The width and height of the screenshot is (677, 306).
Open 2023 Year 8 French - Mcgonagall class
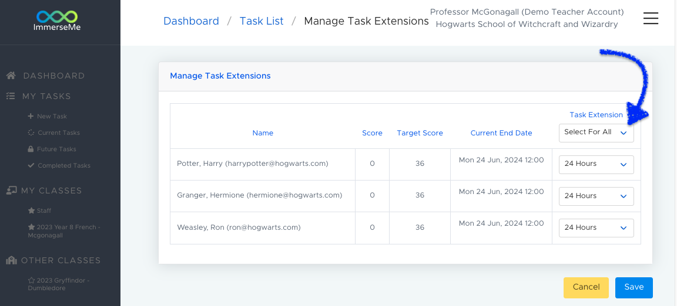[x=64, y=232]
